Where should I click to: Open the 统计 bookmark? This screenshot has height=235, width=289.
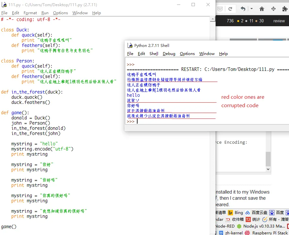coord(253,219)
